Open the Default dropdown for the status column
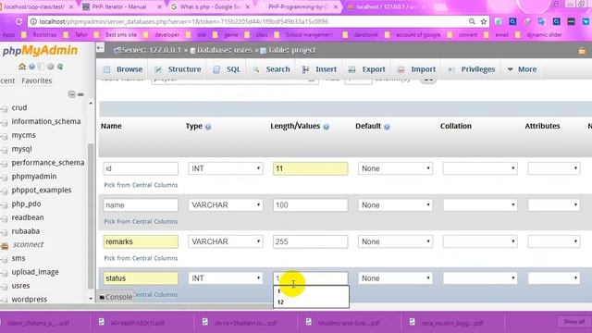This screenshot has width=592, height=333. click(395, 278)
